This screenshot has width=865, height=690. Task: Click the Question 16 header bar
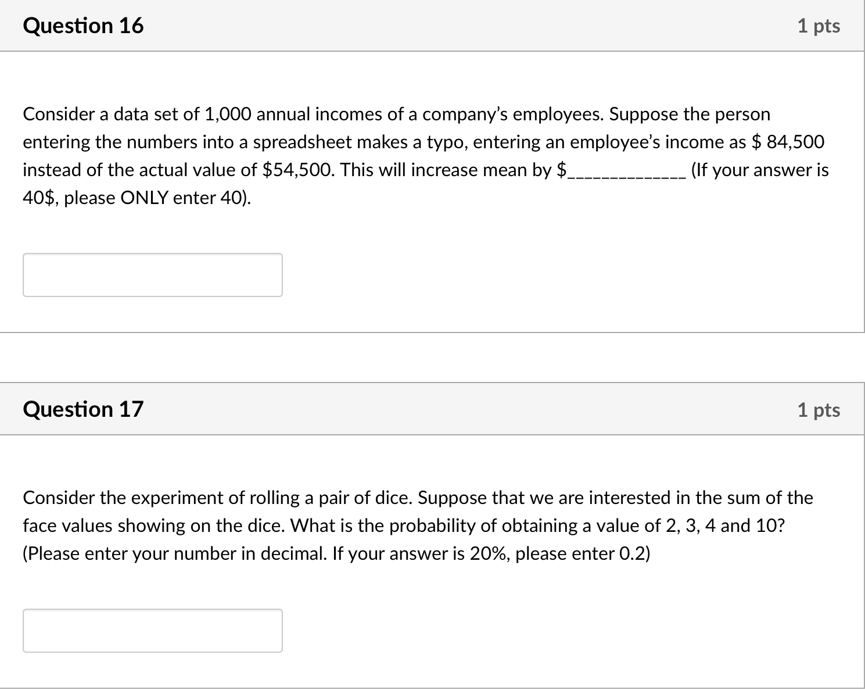point(432,25)
